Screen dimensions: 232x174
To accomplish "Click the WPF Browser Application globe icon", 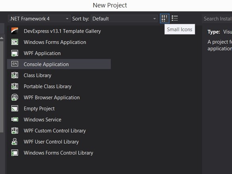I will [x=15, y=98].
